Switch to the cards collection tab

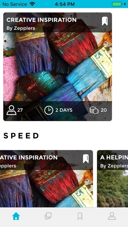48,216
